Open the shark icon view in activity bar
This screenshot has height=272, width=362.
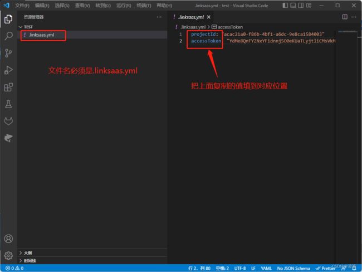click(x=8, y=138)
